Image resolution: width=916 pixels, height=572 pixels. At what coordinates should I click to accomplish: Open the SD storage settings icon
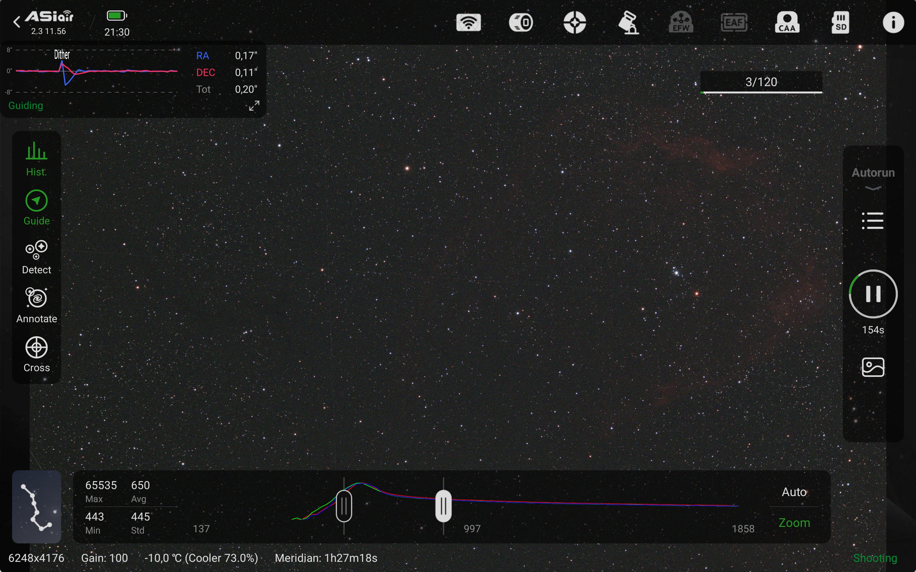pos(840,22)
